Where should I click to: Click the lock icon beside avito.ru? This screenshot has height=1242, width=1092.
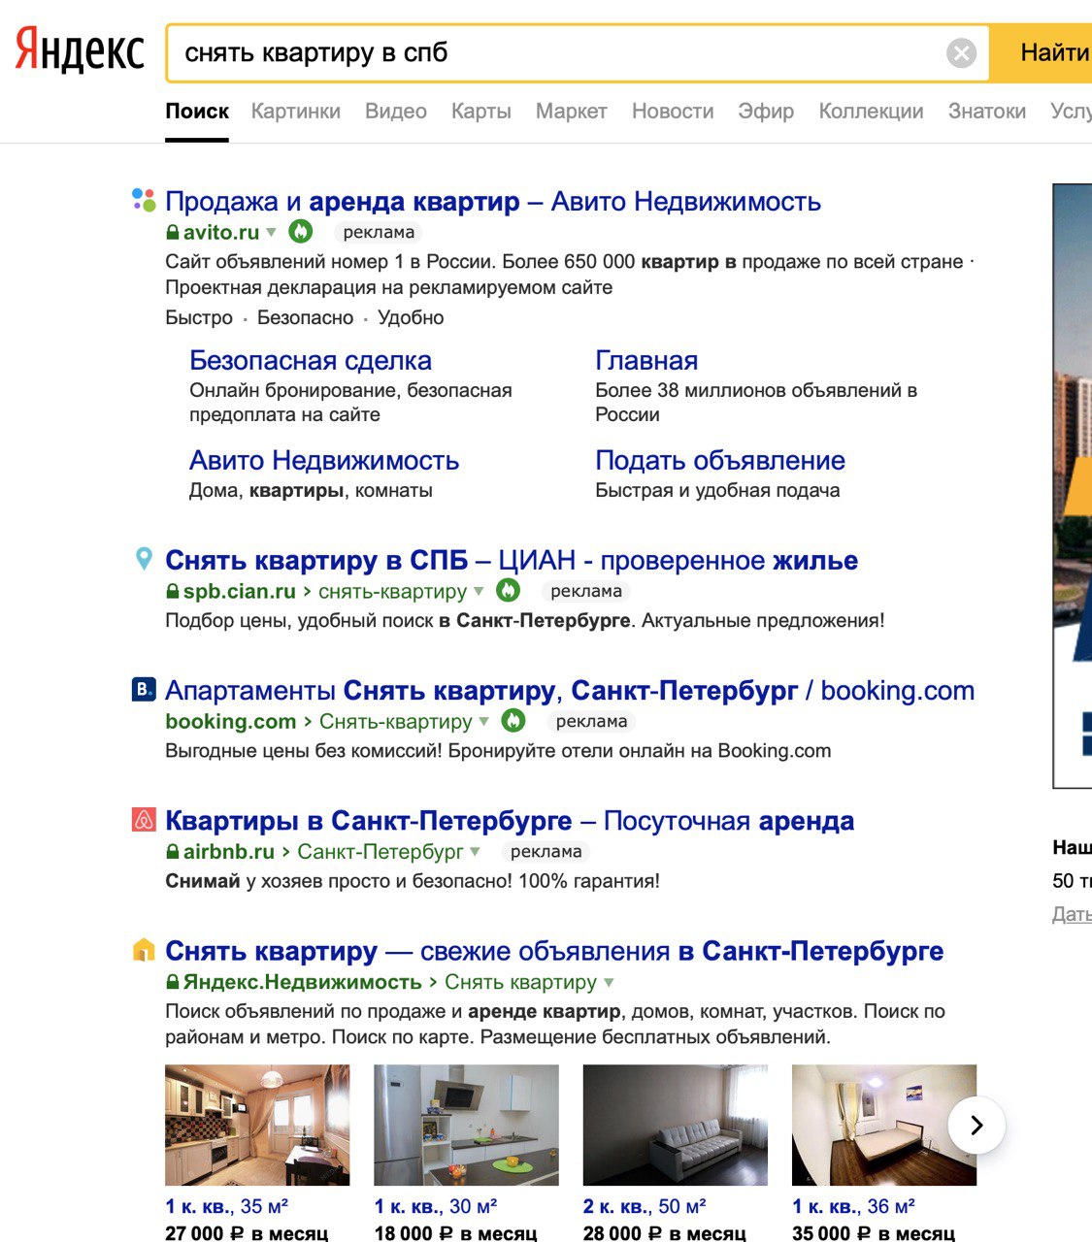coord(173,232)
